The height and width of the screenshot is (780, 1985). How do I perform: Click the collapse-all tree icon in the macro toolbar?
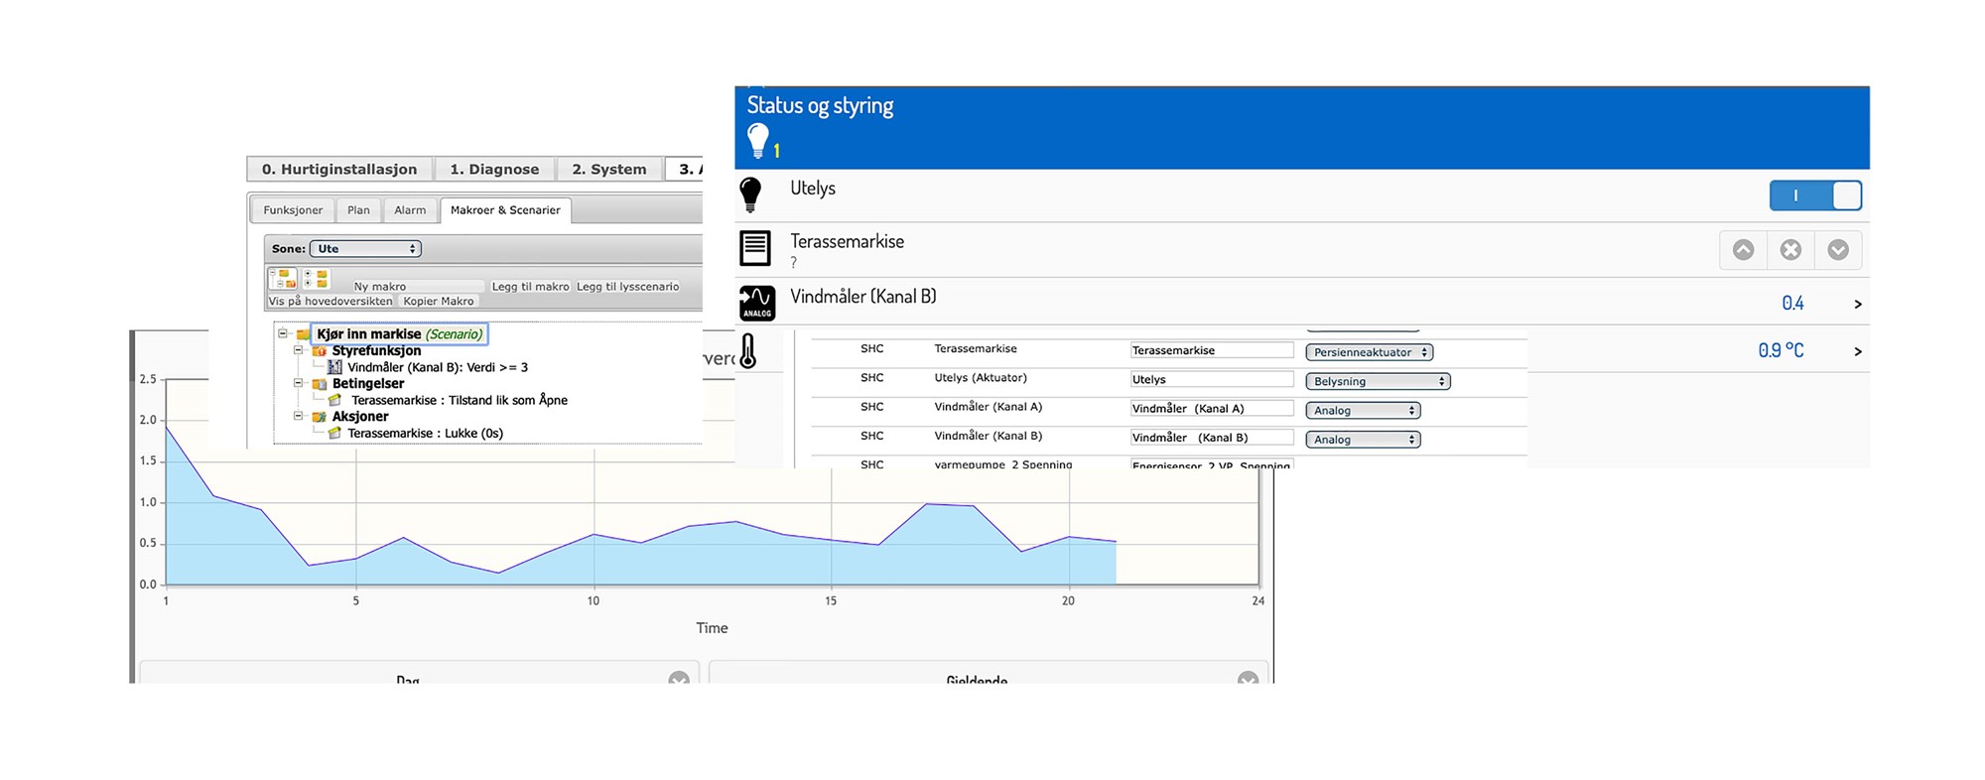283,279
